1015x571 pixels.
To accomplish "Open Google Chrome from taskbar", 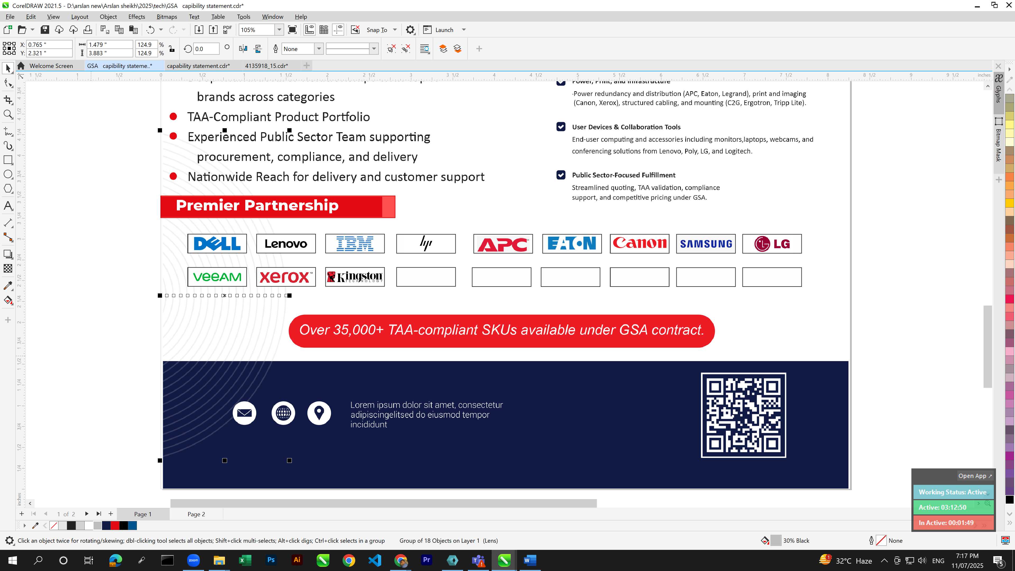I will pyautogui.click(x=348, y=560).
